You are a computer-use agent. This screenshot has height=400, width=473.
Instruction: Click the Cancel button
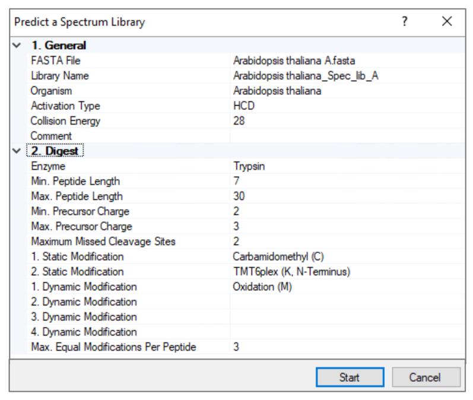click(425, 377)
